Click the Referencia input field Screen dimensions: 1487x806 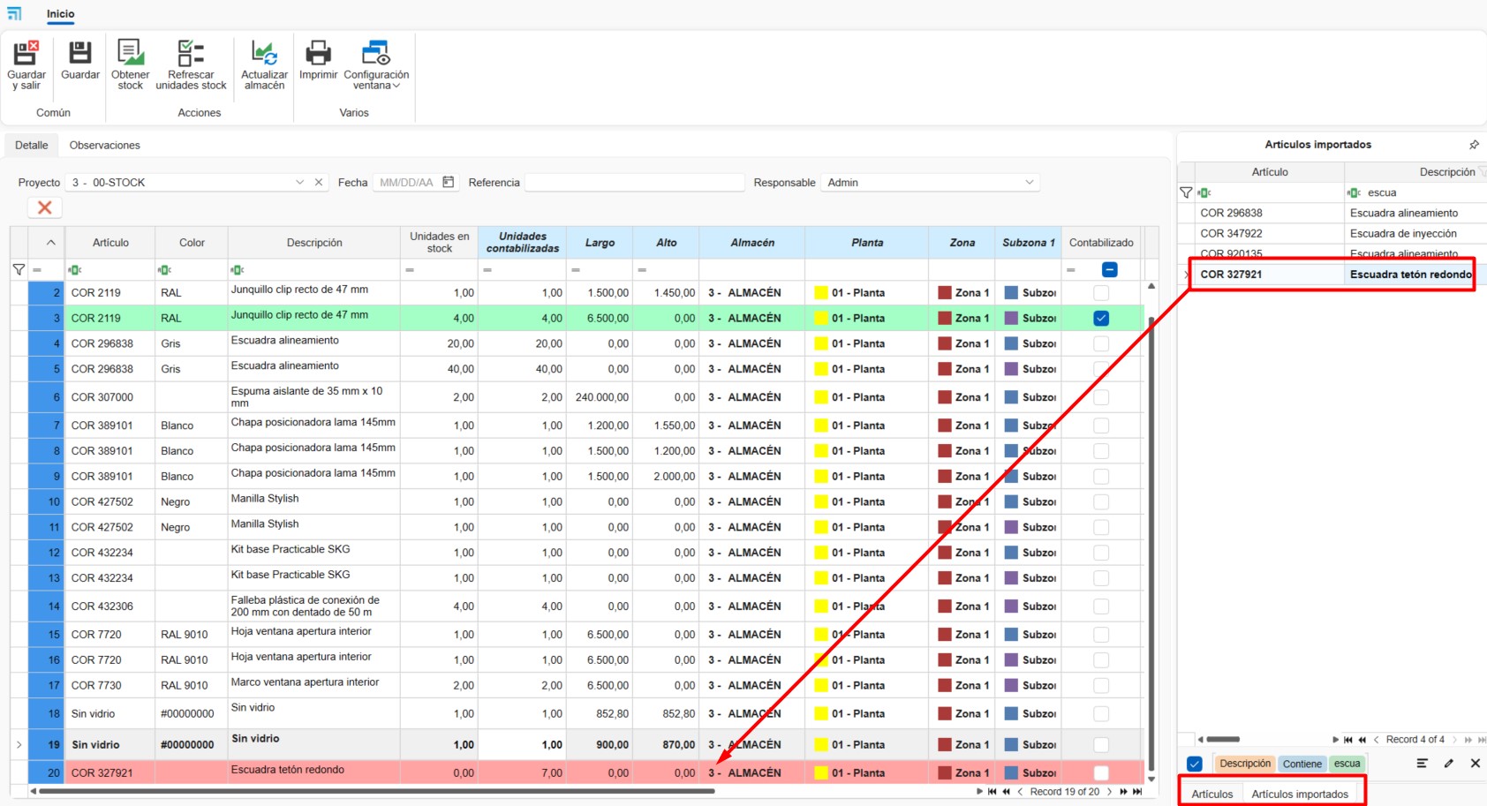pos(634,183)
